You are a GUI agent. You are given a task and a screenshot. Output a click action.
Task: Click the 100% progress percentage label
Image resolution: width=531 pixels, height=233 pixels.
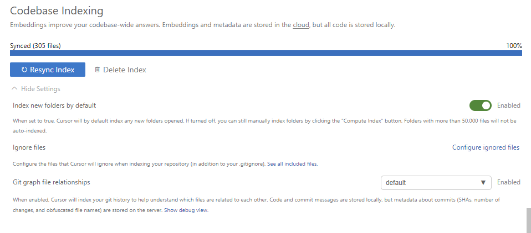tap(514, 46)
